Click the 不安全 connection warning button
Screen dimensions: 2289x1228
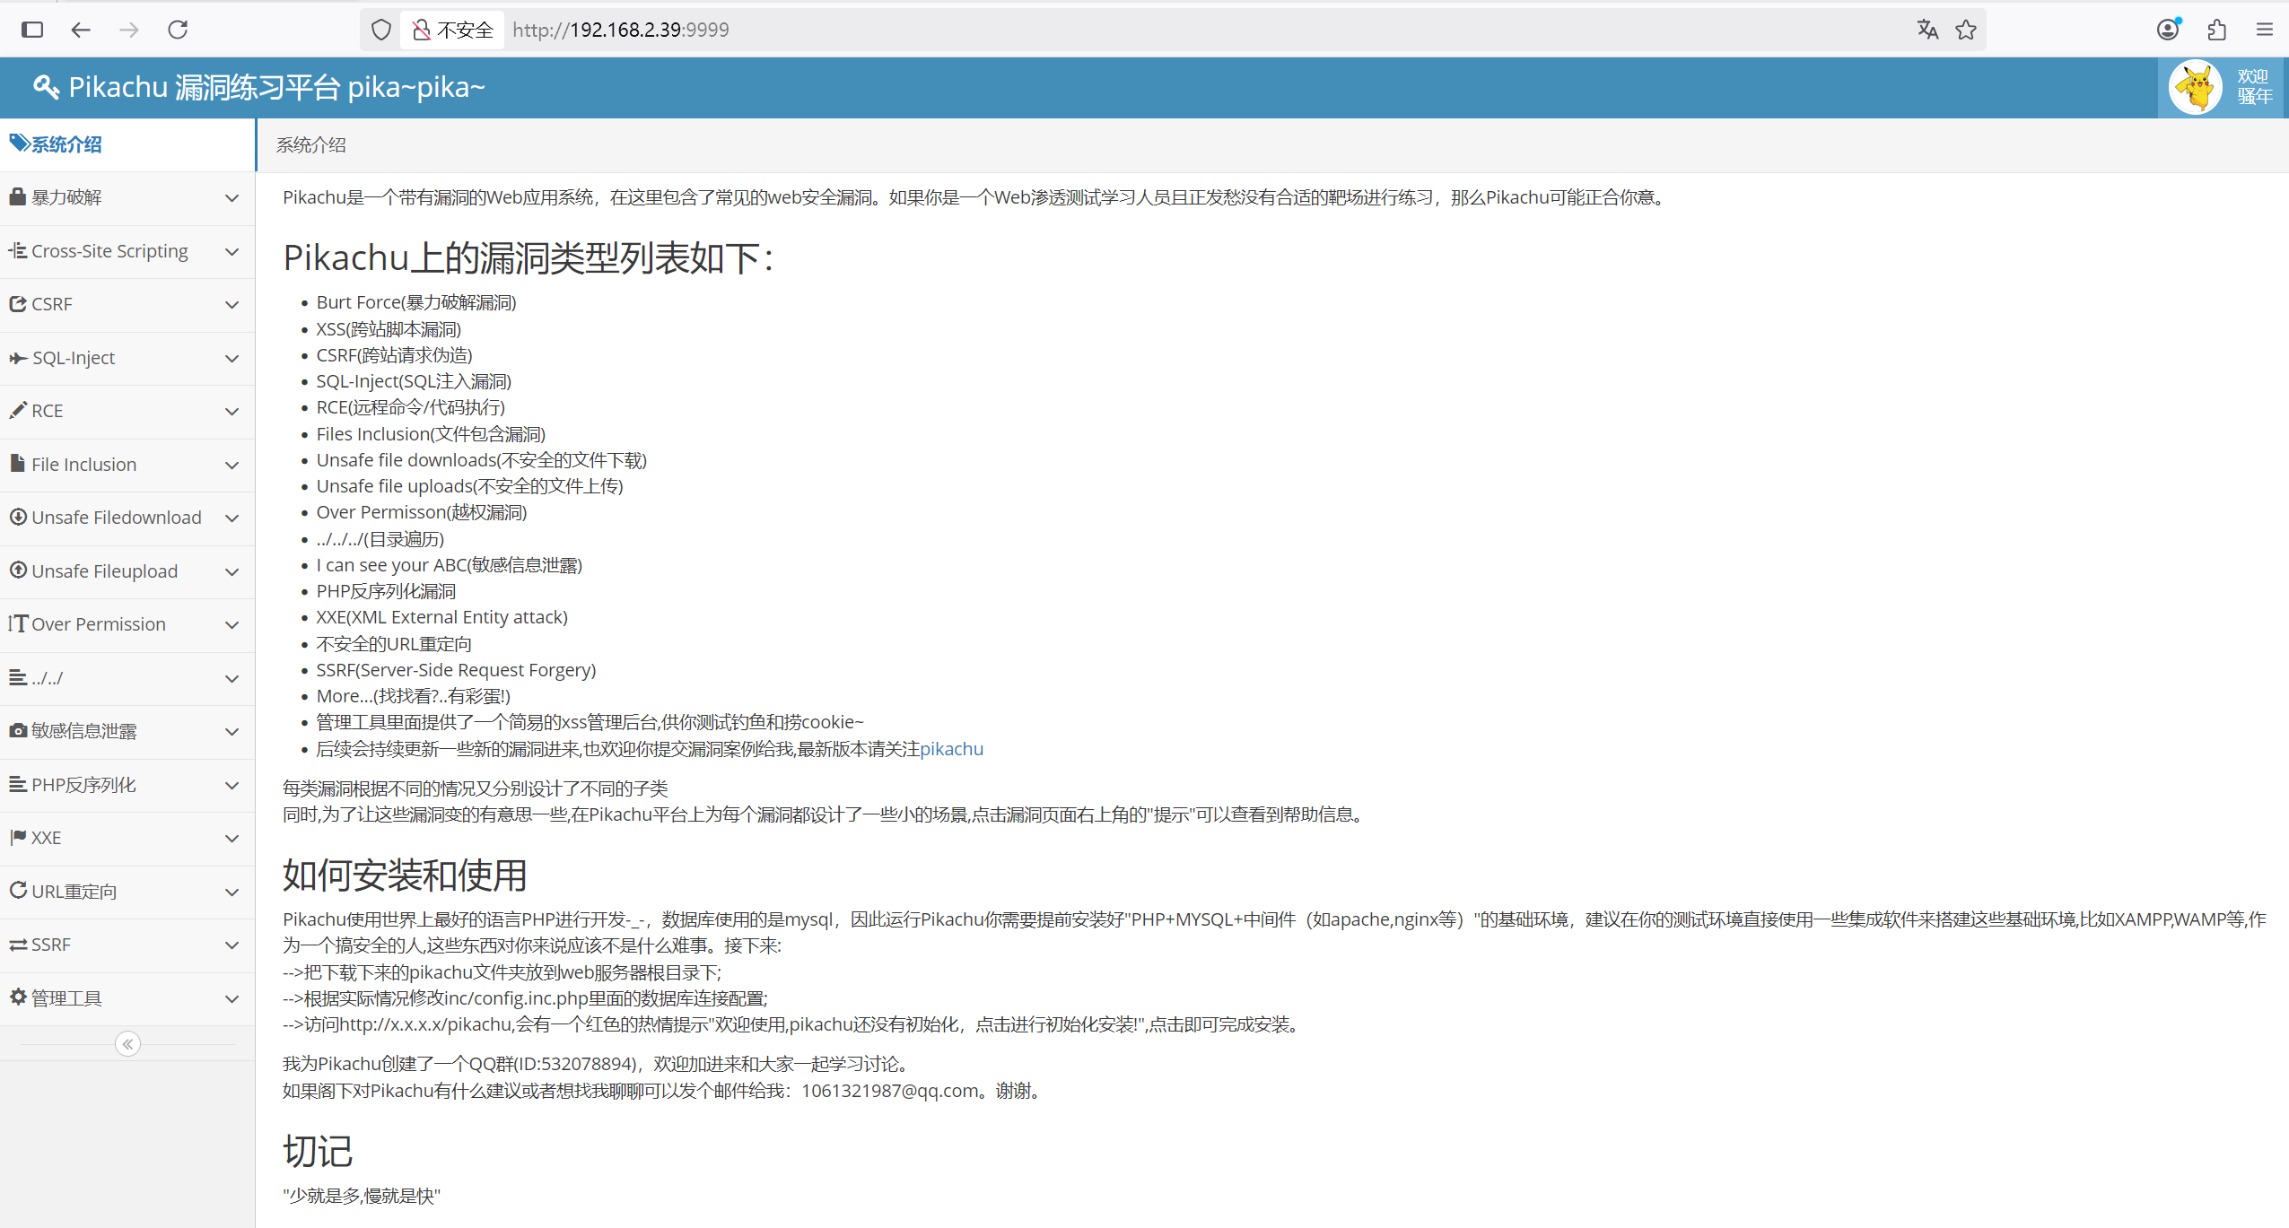pos(453,30)
